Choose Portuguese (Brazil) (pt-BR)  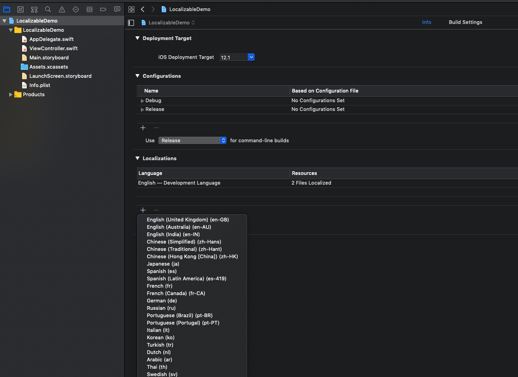coord(192,316)
